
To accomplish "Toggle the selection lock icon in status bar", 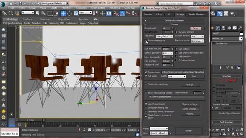I will coord(85,130).
